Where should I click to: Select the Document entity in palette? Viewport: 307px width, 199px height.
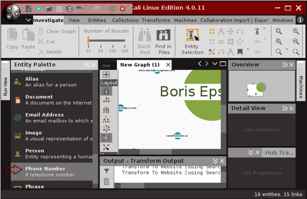tap(52, 100)
